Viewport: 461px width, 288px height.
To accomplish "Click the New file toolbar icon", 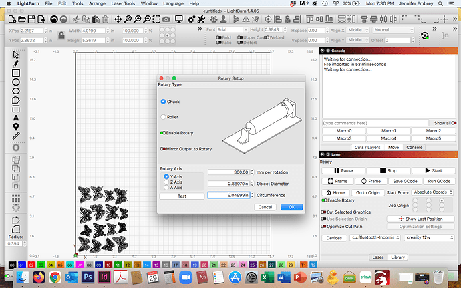I will pyautogui.click(x=12, y=19).
